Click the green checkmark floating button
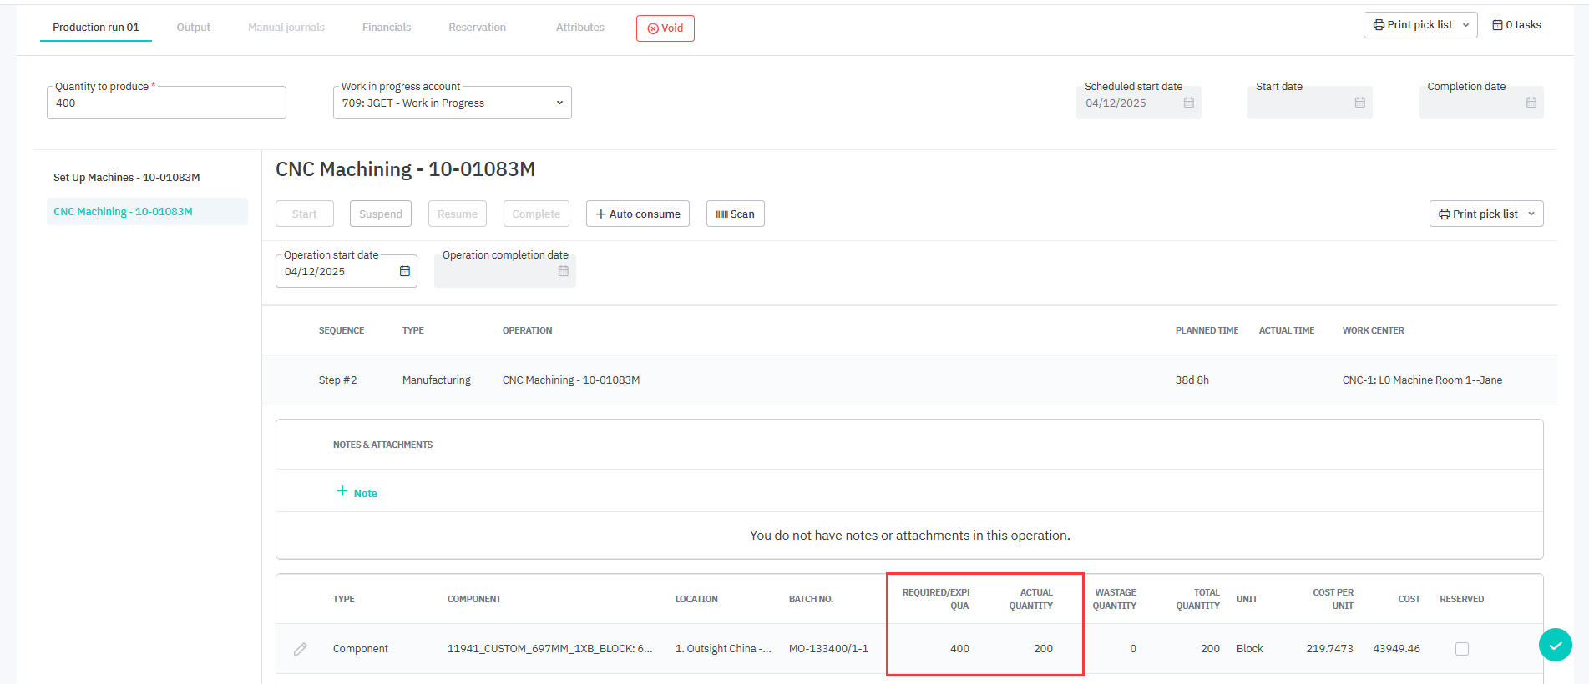This screenshot has height=684, width=1589. pyautogui.click(x=1555, y=645)
